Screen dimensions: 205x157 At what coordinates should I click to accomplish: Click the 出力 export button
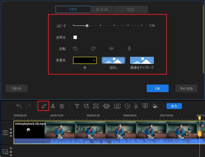click(x=174, y=106)
